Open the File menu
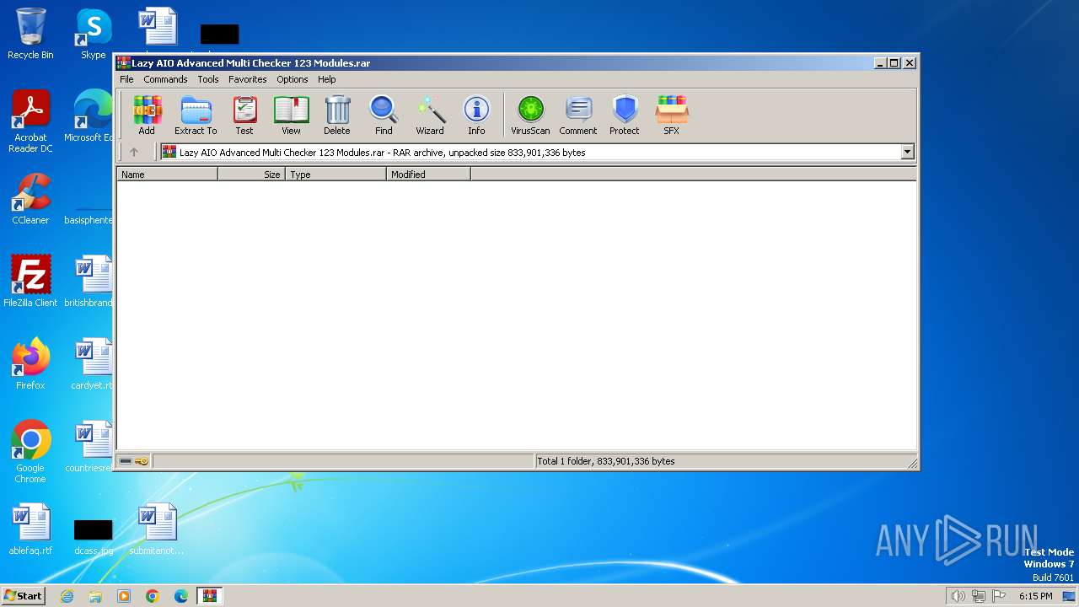Viewport: 1079px width, 607px height. [x=126, y=79]
